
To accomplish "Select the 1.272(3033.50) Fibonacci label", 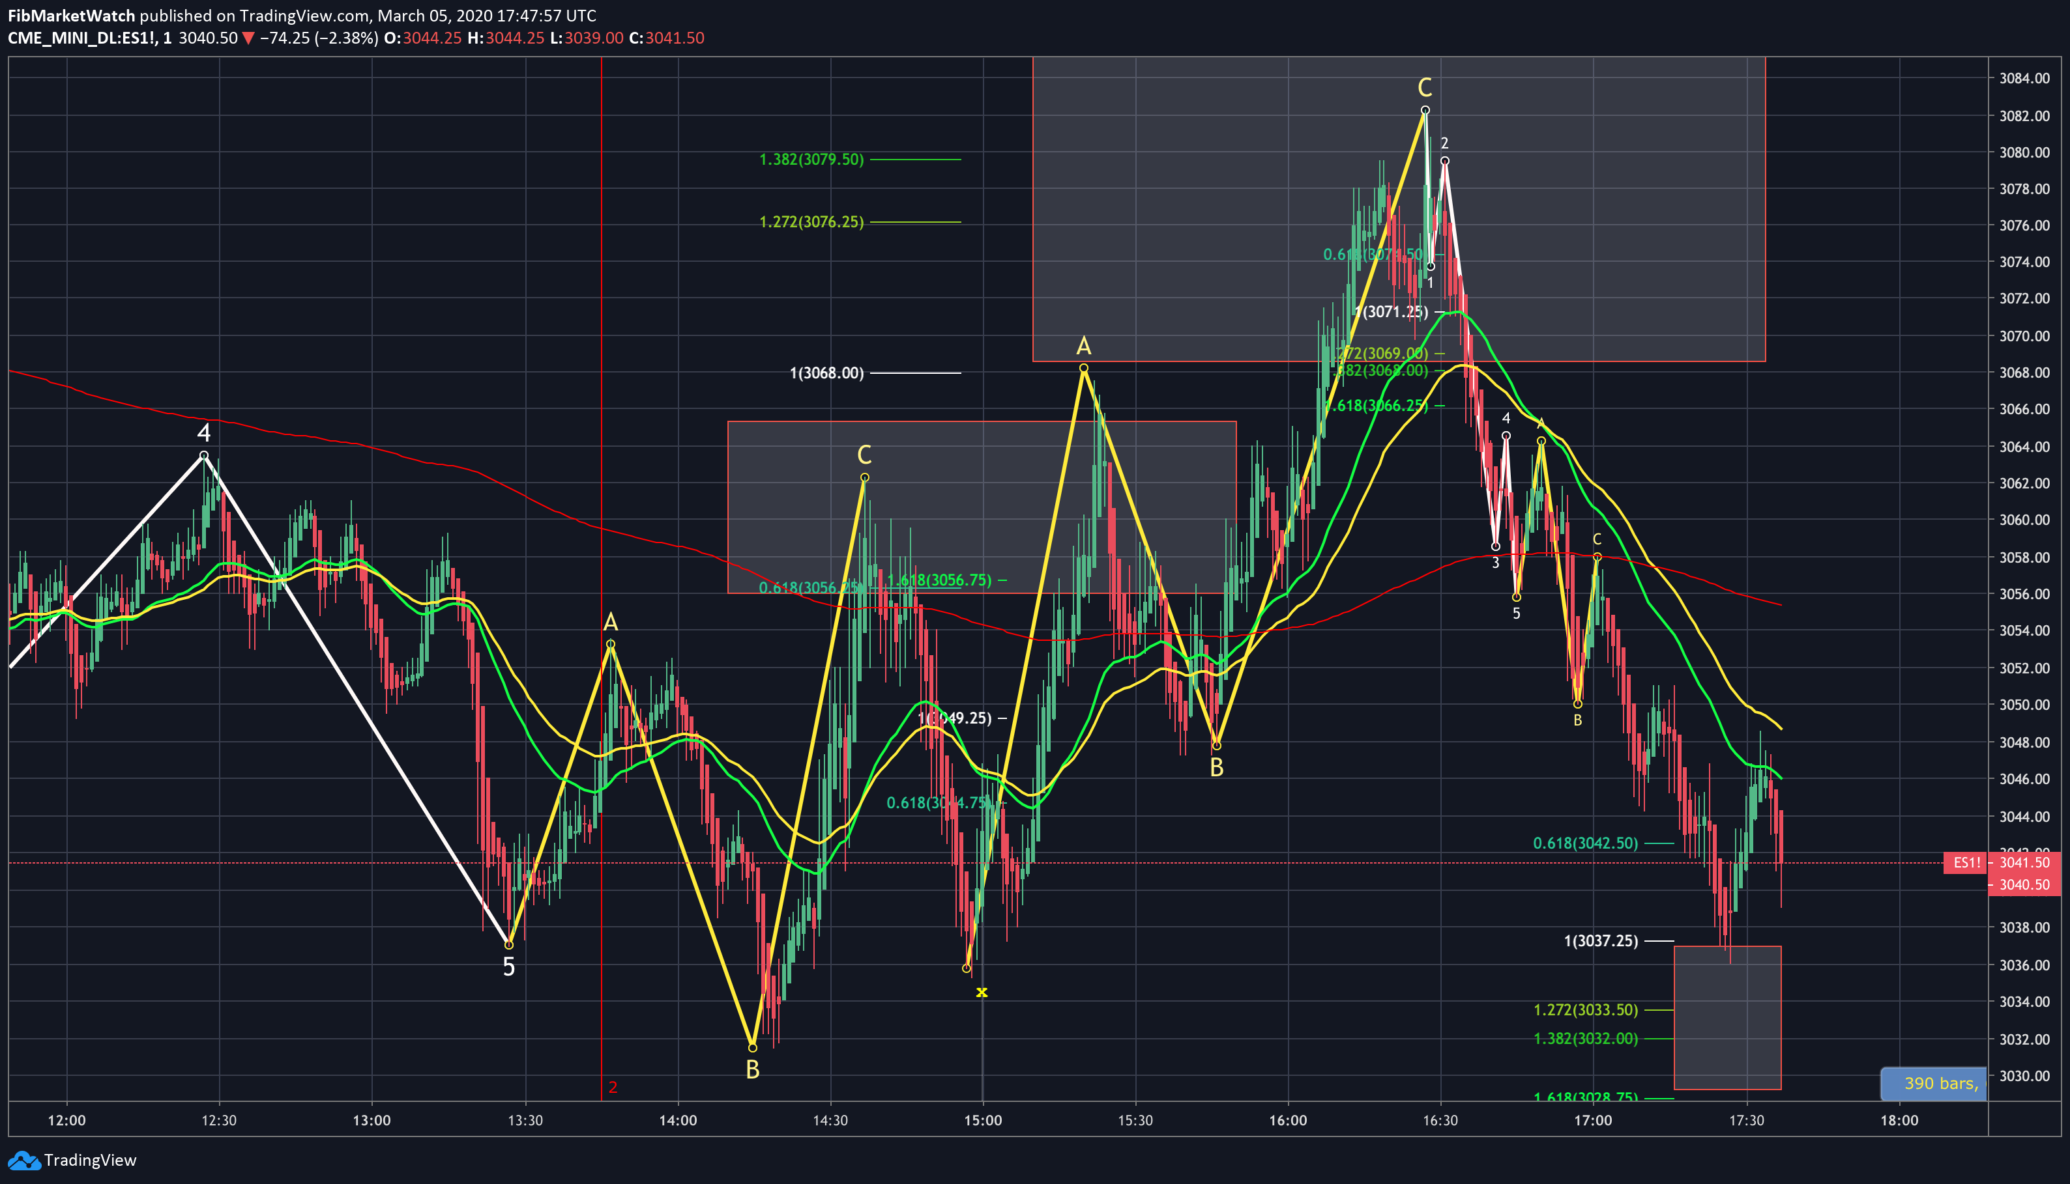I will point(1585,1010).
